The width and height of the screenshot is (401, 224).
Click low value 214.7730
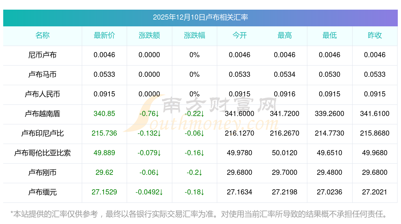[330, 133]
